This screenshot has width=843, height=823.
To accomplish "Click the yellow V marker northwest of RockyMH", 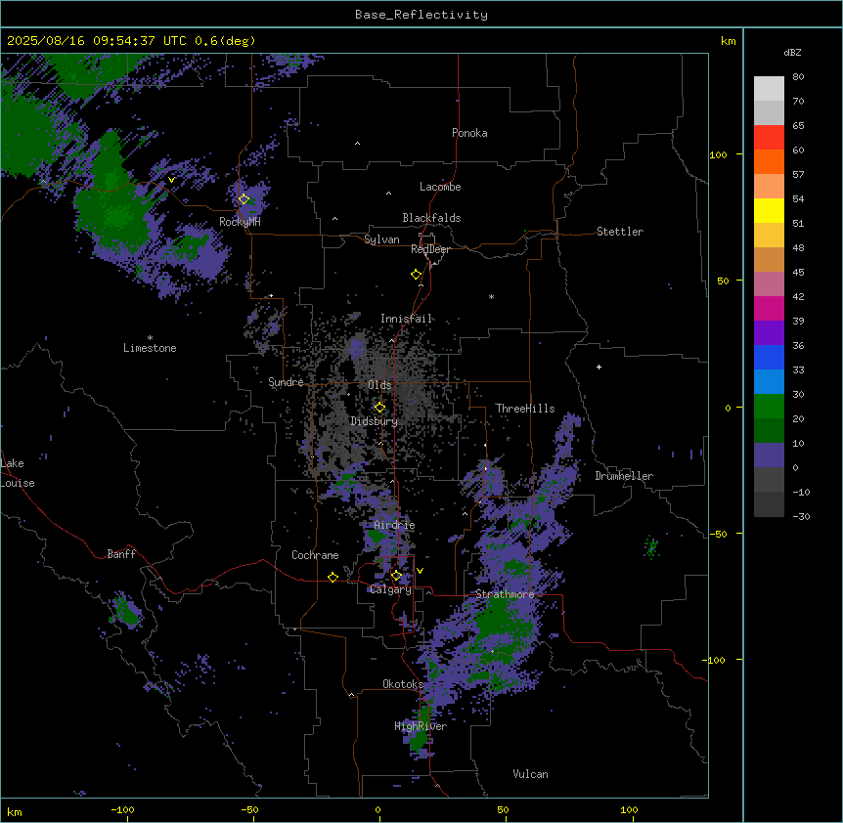I will [x=171, y=180].
